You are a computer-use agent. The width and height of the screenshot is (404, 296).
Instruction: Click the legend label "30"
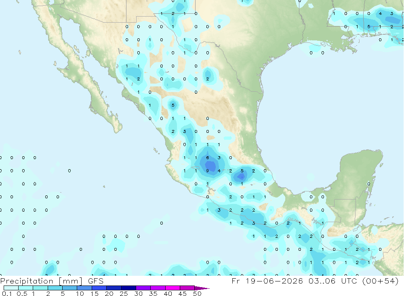coord(139,294)
